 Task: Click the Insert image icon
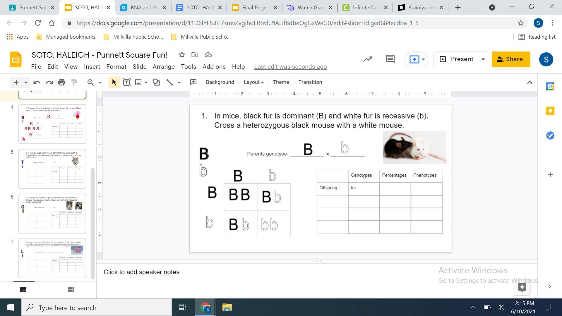click(x=138, y=82)
